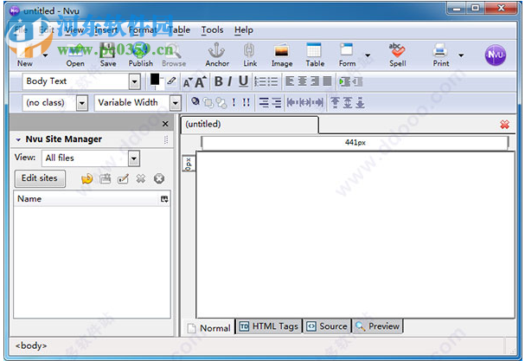This screenshot has height=361, width=525.
Task: Expand the Print button dropdown arrow
Action: coord(461,55)
